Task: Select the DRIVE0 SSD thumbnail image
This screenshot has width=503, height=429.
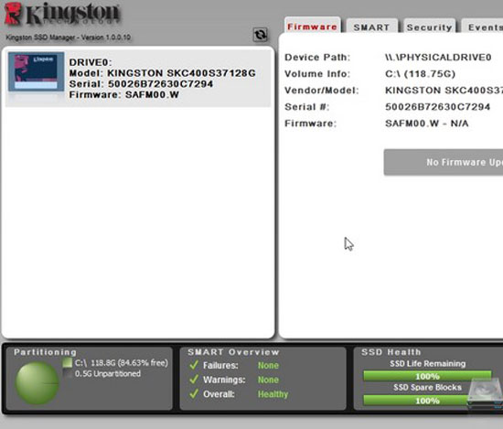Action: click(36, 71)
